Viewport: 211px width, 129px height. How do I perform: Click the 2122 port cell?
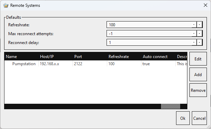(x=90, y=63)
